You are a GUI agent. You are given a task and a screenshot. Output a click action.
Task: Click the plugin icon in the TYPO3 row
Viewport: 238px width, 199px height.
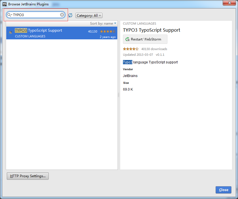pyautogui.click(x=10, y=33)
